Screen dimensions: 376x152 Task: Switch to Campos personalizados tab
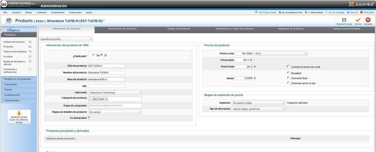(x=347, y=29)
